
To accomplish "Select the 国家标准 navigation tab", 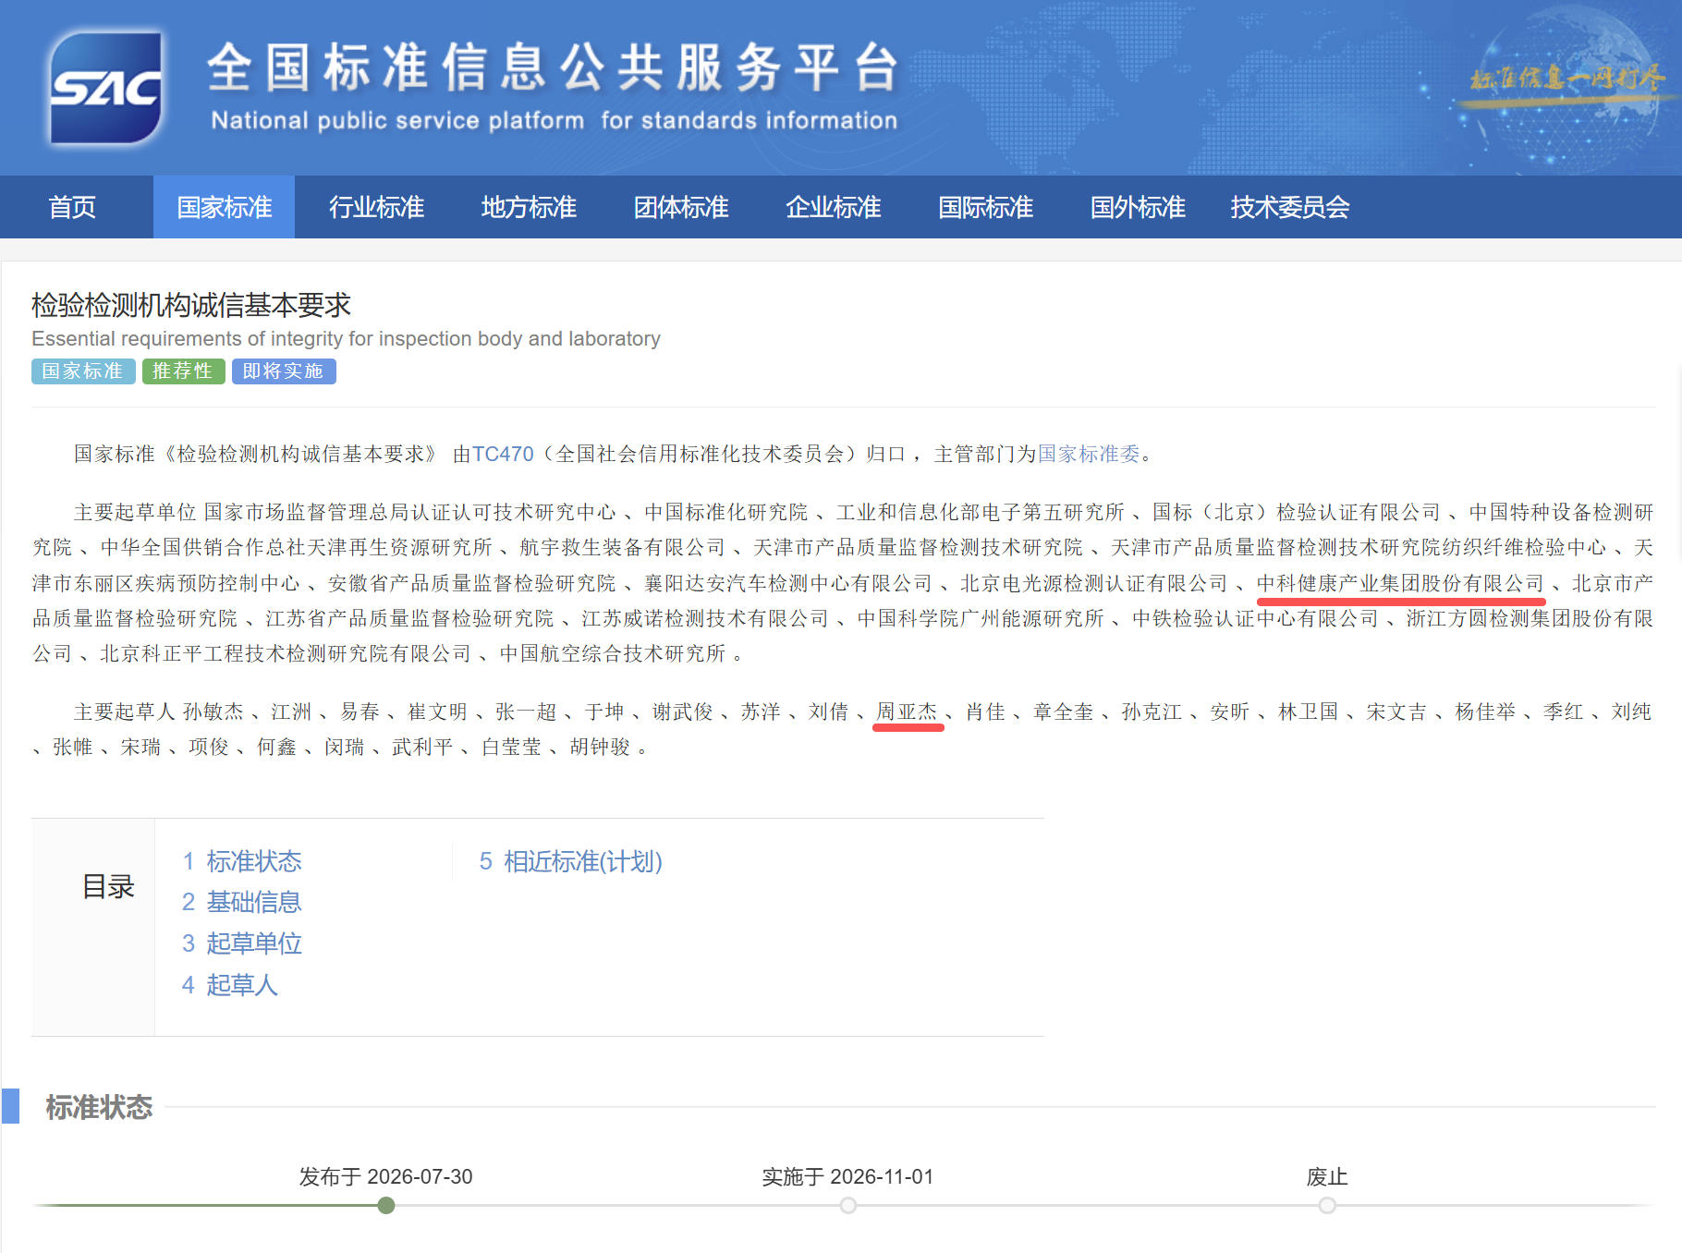I will coord(224,207).
